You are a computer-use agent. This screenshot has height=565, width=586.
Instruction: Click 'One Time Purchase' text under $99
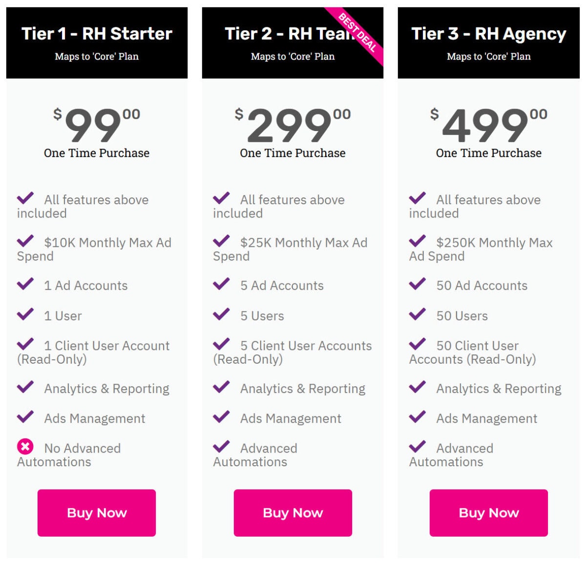click(x=96, y=153)
